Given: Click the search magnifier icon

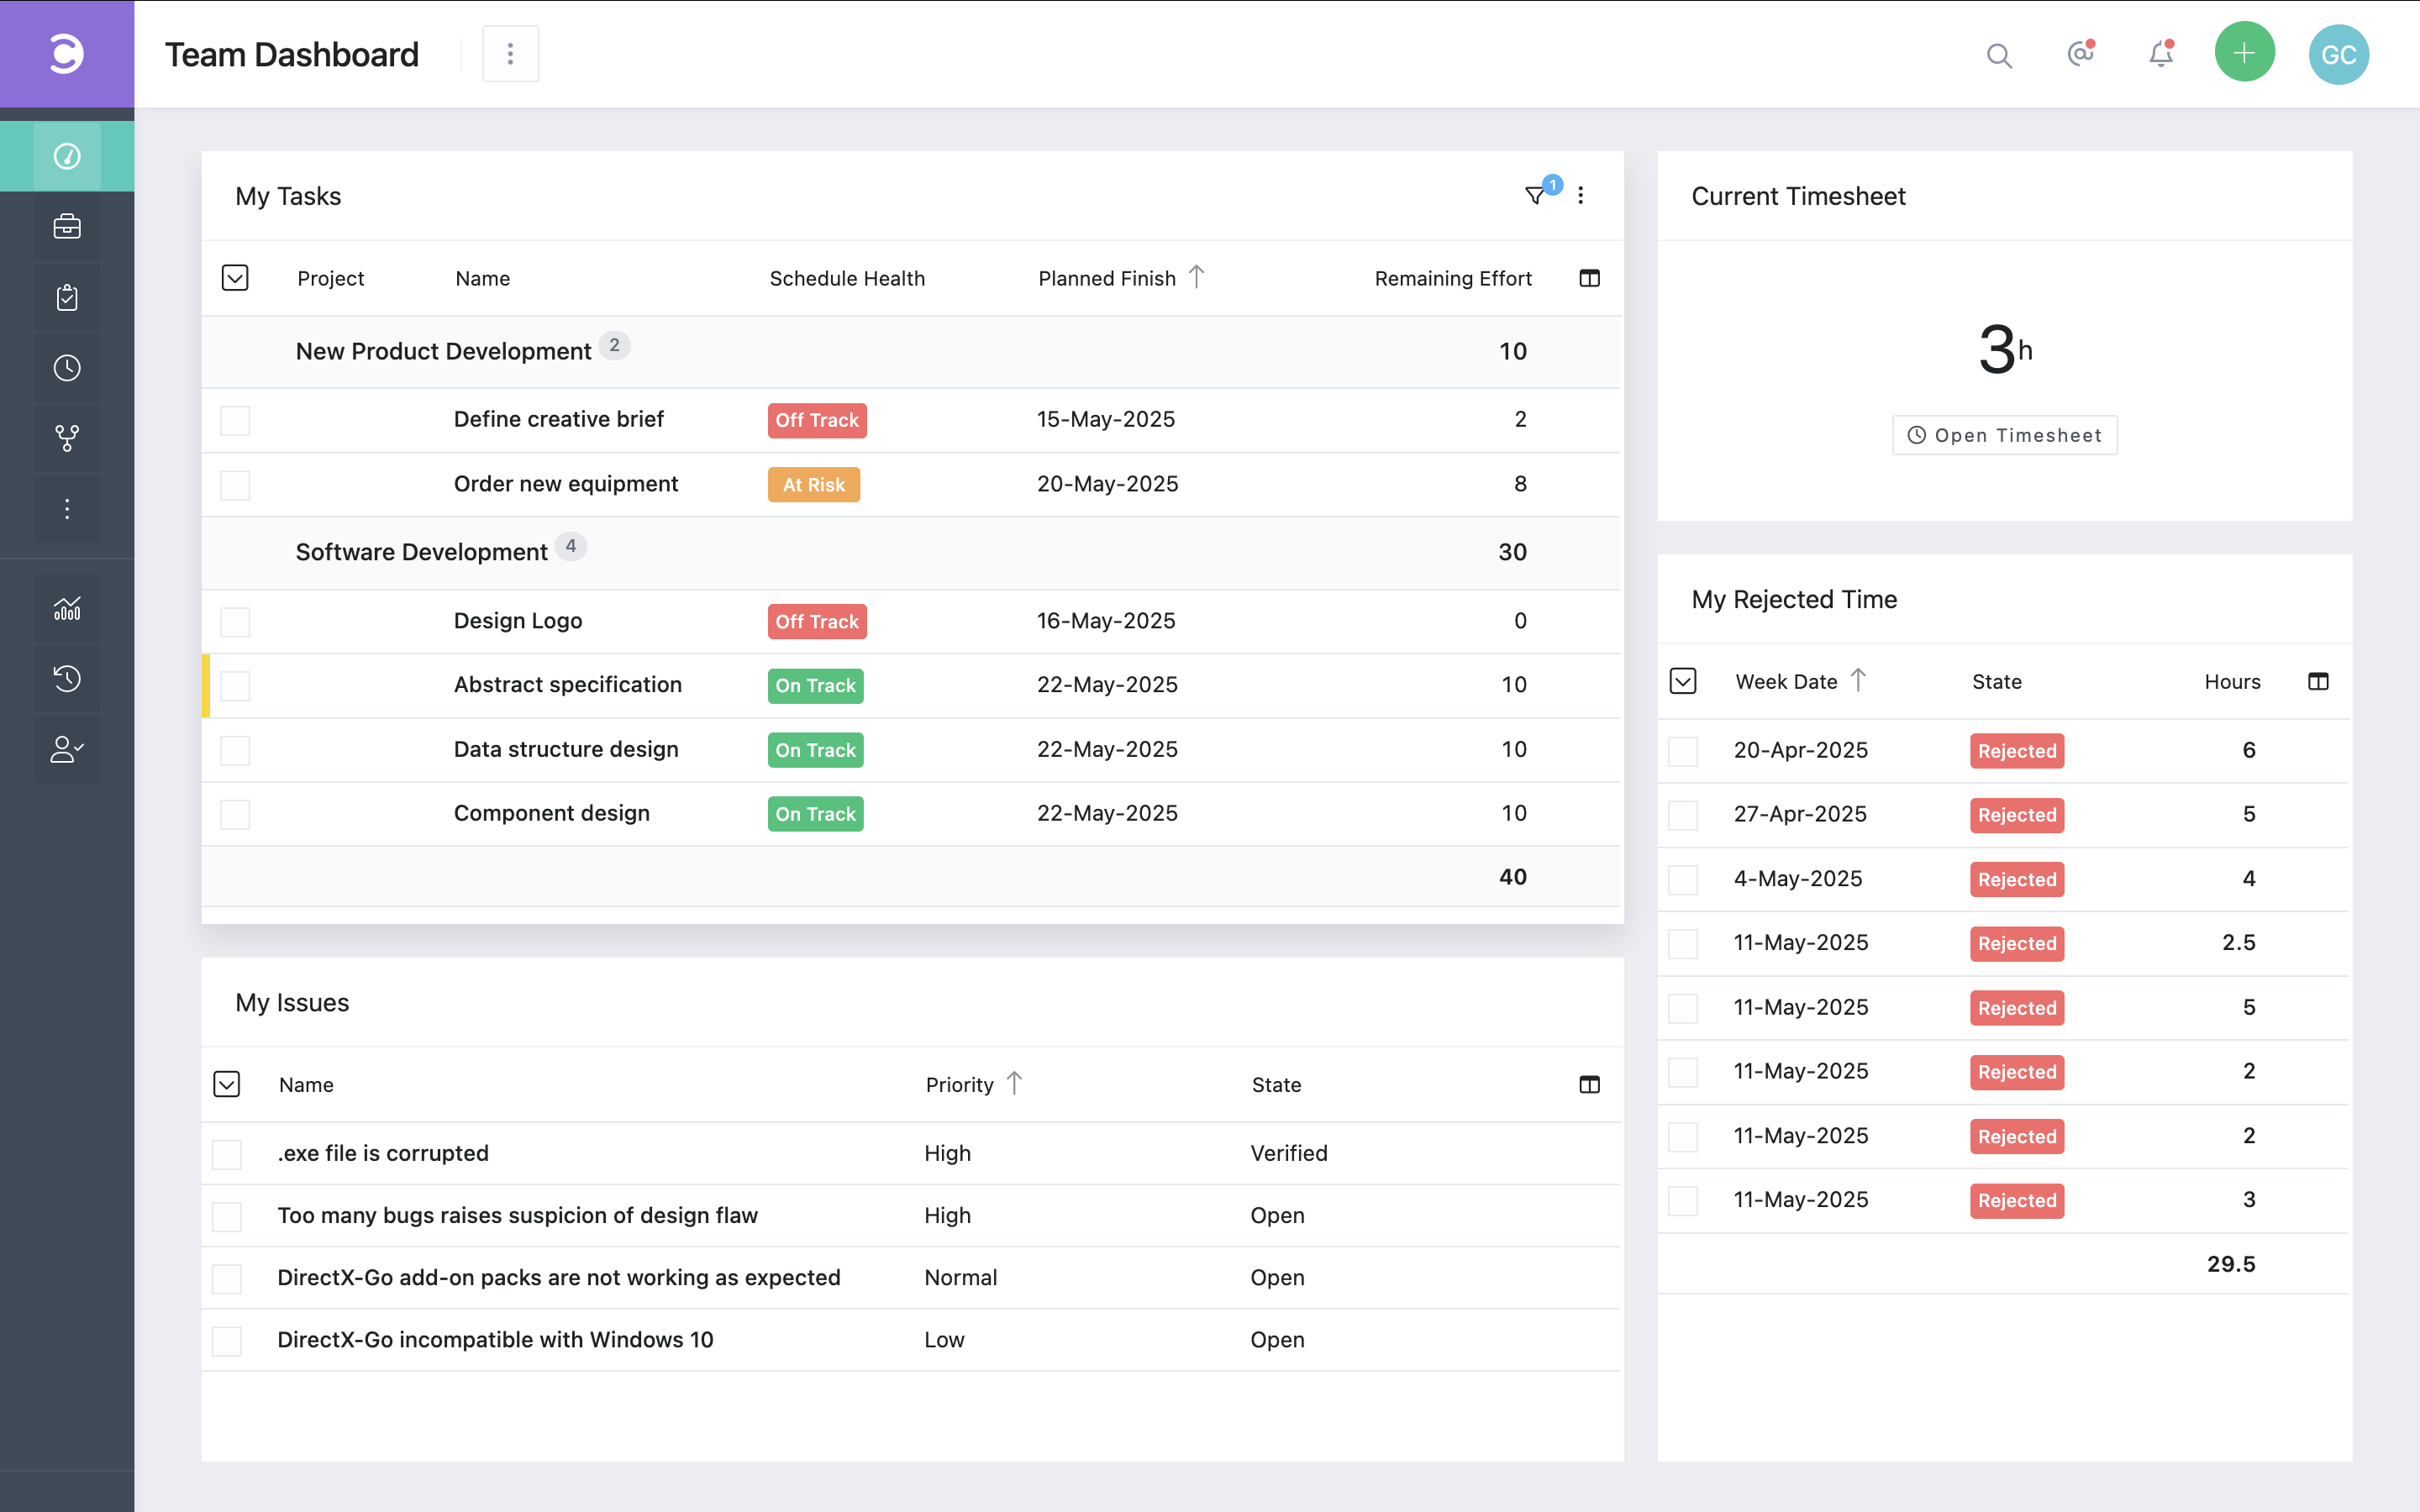Looking at the screenshot, I should coord(1998,55).
